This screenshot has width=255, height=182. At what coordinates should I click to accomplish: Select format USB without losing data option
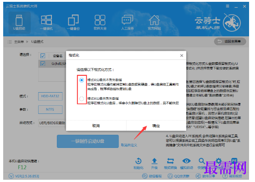pos(82,80)
